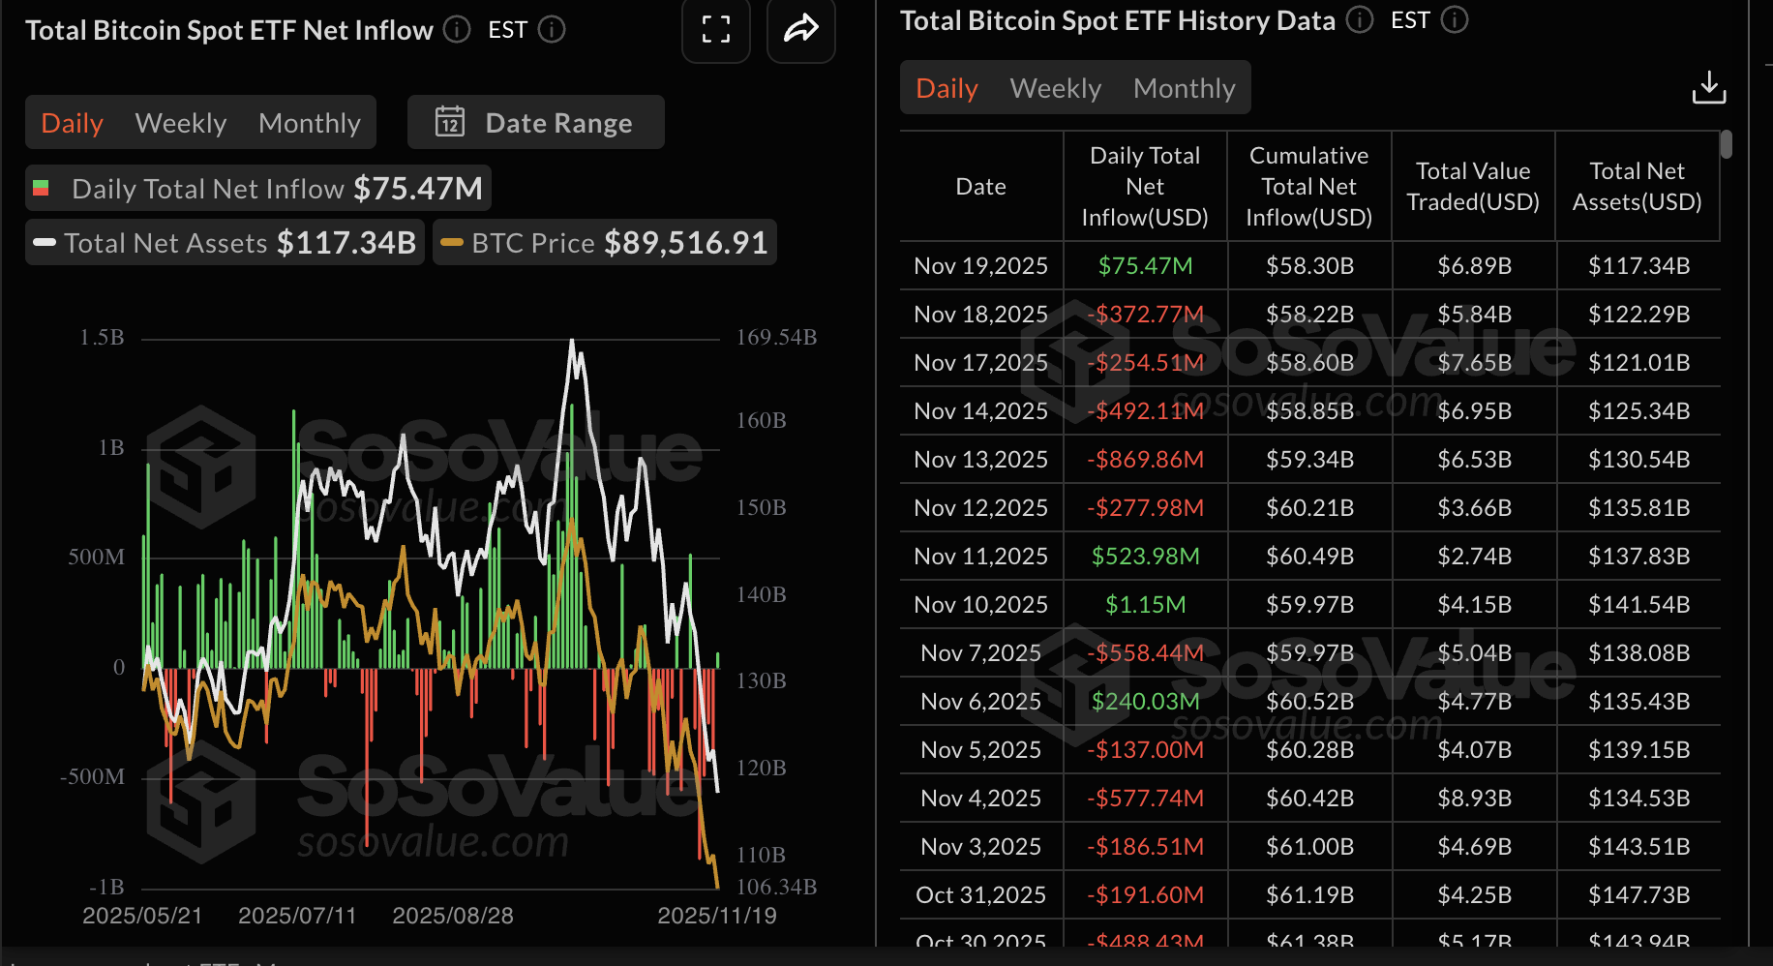Expand the chart to fullscreen

tap(715, 30)
